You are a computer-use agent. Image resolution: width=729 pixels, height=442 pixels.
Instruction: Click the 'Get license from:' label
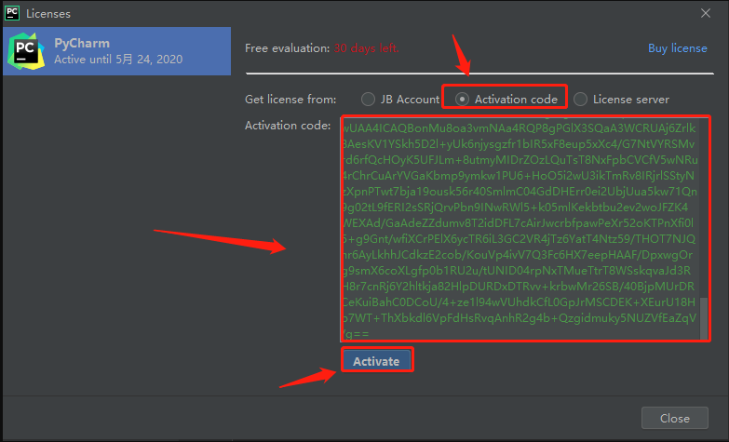point(290,100)
